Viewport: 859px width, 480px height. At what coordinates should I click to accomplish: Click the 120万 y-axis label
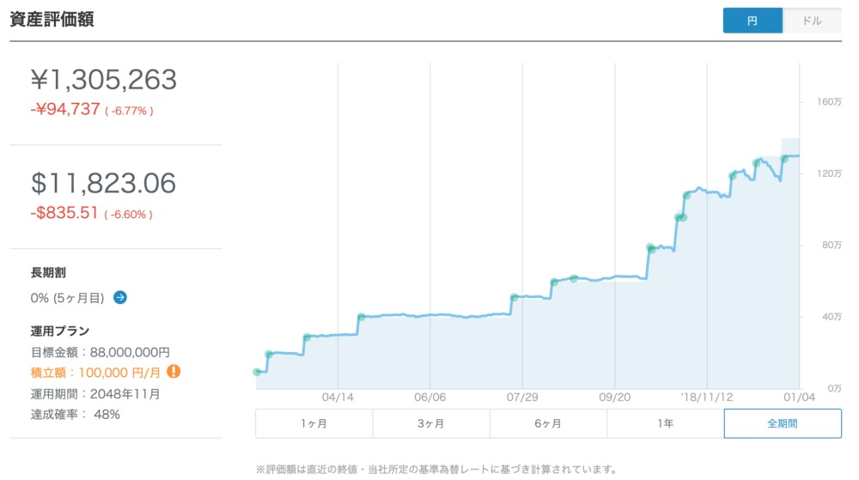829,173
